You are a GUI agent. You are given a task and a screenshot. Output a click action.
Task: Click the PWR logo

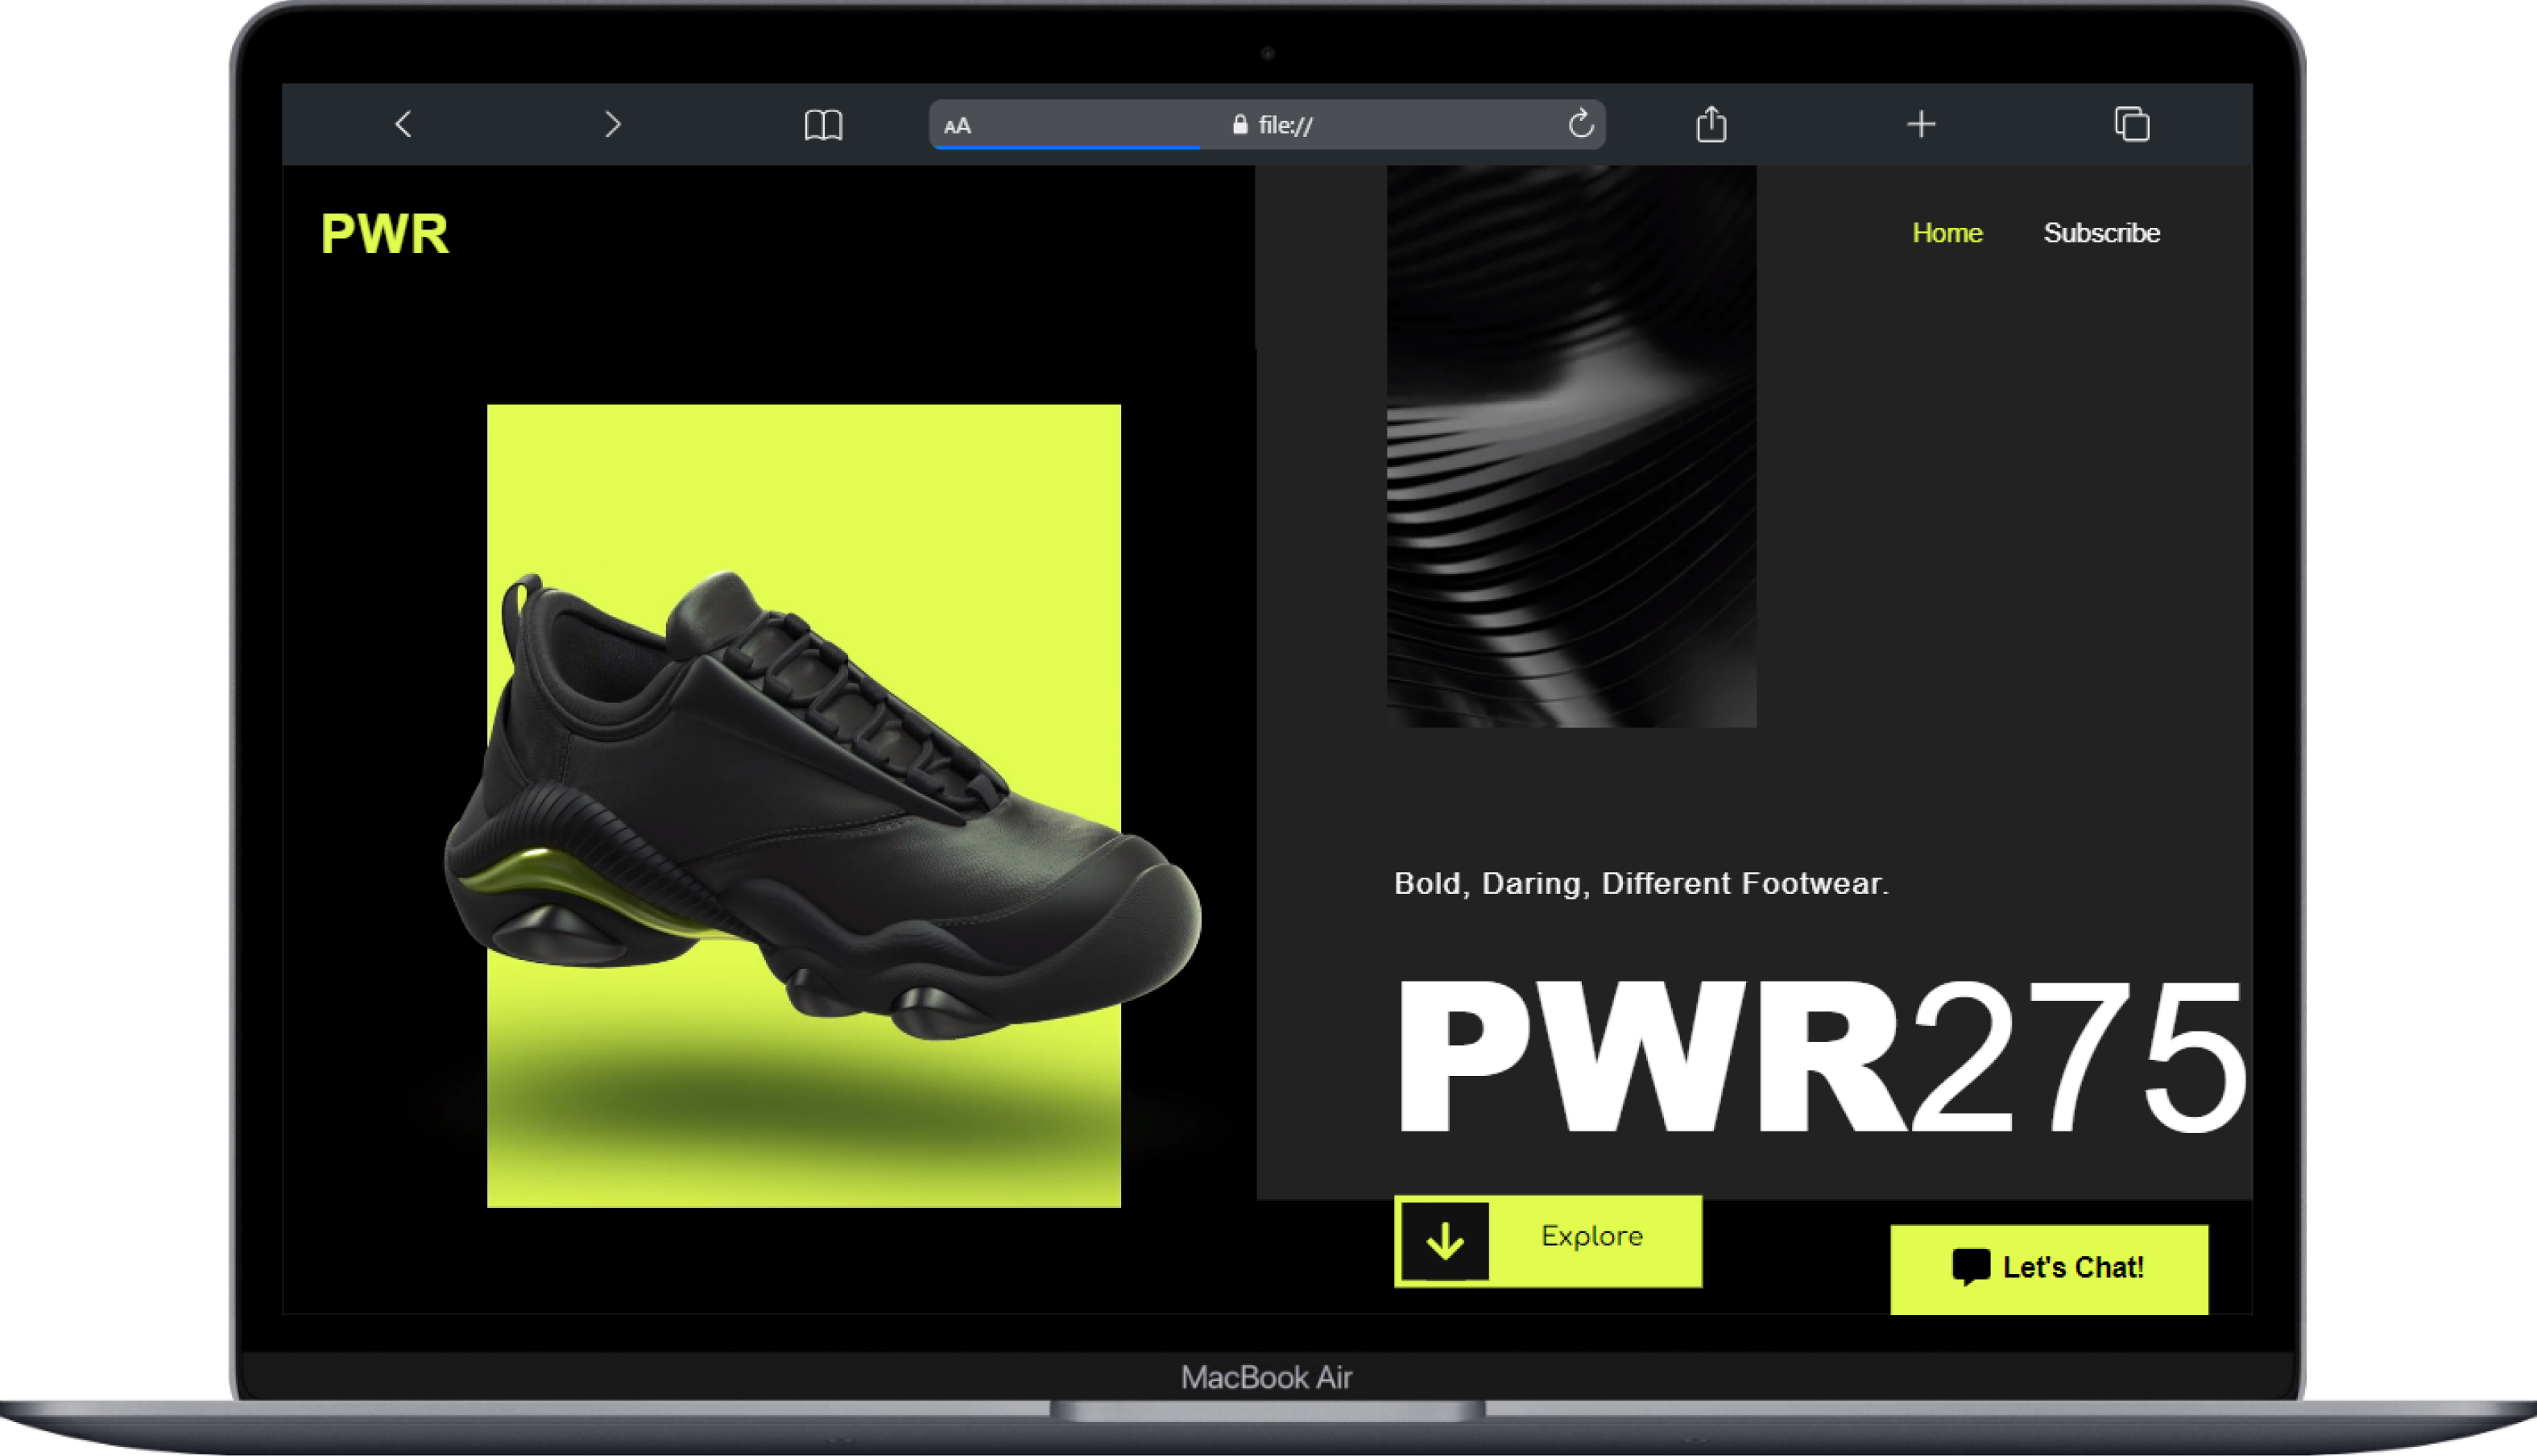[x=385, y=234]
